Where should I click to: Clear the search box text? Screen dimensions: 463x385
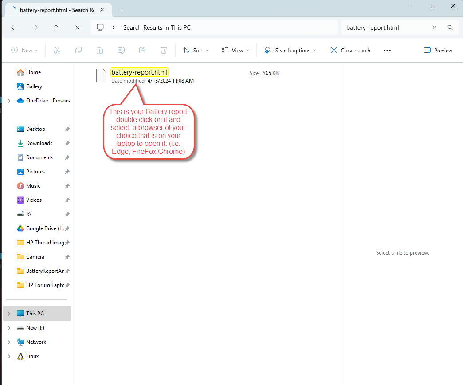[x=435, y=27]
